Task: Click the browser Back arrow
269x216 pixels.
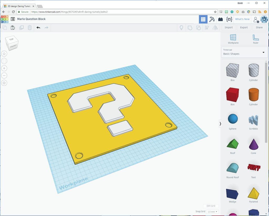Action: tap(4, 12)
